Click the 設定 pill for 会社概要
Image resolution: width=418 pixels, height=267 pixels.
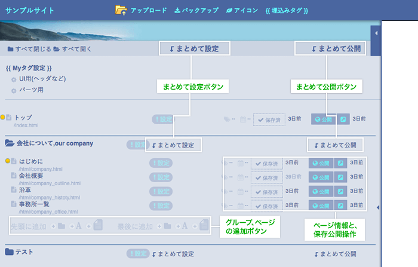point(161,177)
